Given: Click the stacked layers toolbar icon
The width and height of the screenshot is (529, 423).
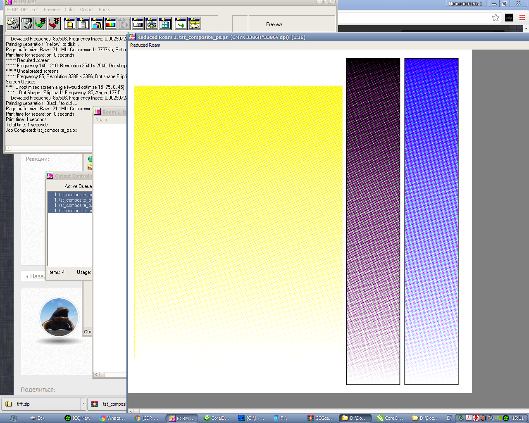Looking at the screenshot, I should [x=152, y=24].
